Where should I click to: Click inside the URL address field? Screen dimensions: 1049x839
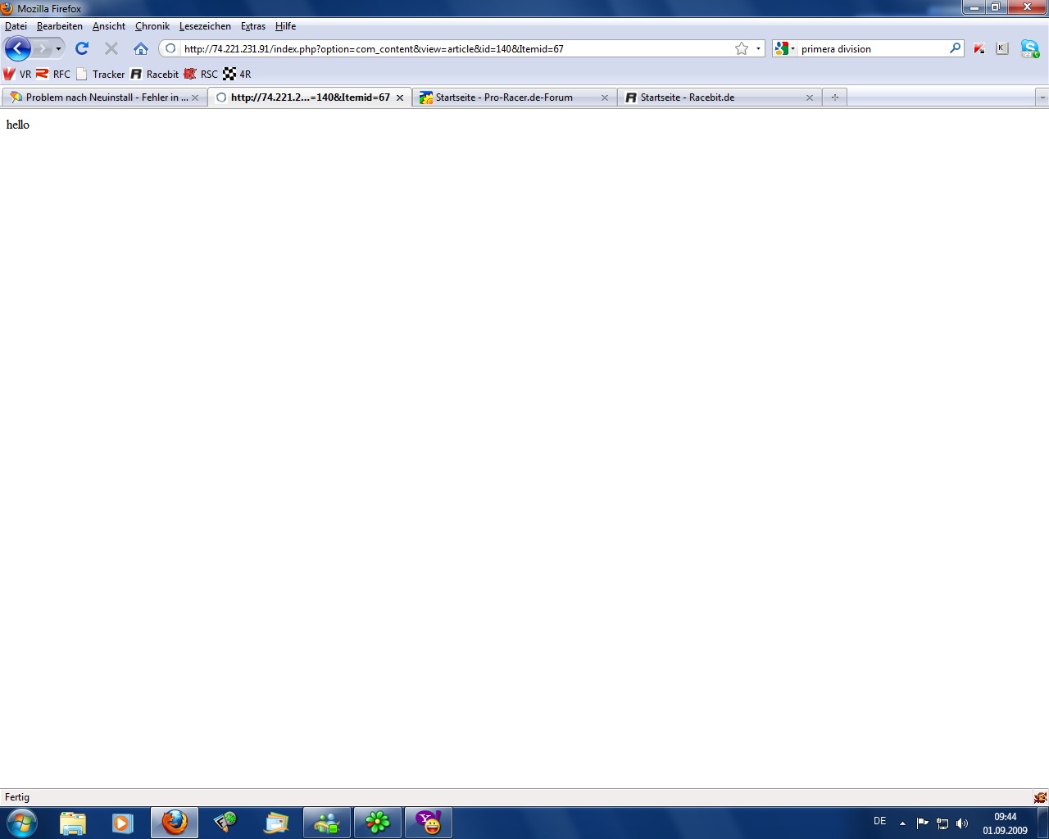coord(451,48)
